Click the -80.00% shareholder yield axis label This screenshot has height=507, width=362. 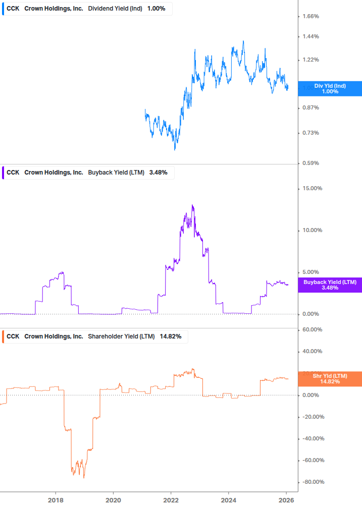[313, 482]
